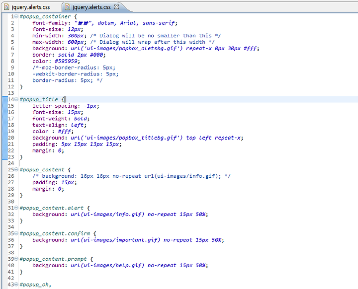Collapse the #popup_ok rule
The height and width of the screenshot is (289, 358).
click(16, 285)
